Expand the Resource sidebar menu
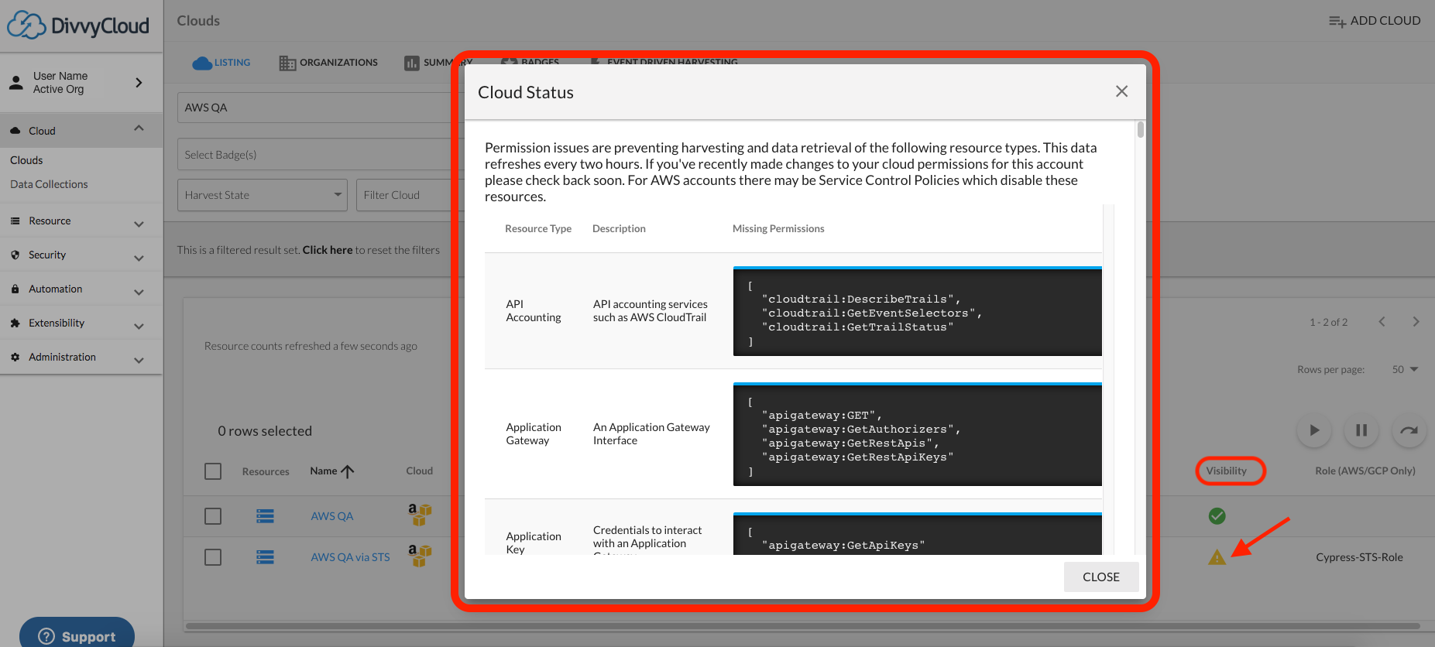Screen dimensions: 1435x647 tap(139, 224)
